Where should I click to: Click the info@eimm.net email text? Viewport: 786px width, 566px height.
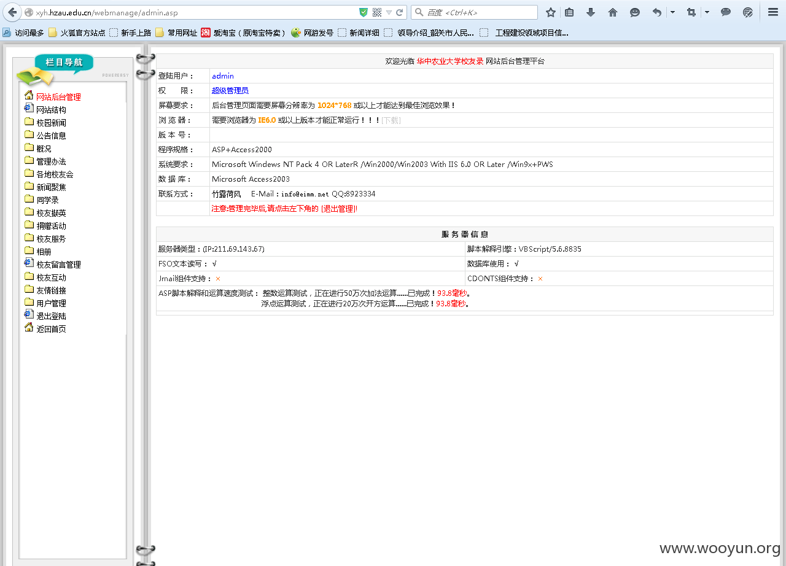click(305, 194)
